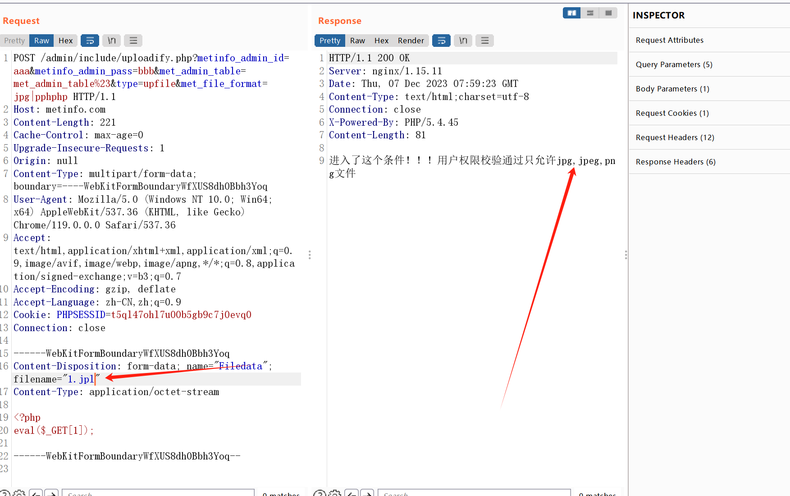The width and height of the screenshot is (790, 496).
Task: Toggle syntax highlighting in the Response editor
Action: [441, 40]
